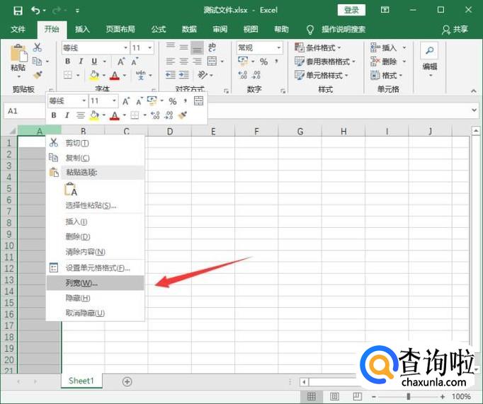Switch to the 插入 ribbon tab
The image size is (483, 404).
(82, 29)
